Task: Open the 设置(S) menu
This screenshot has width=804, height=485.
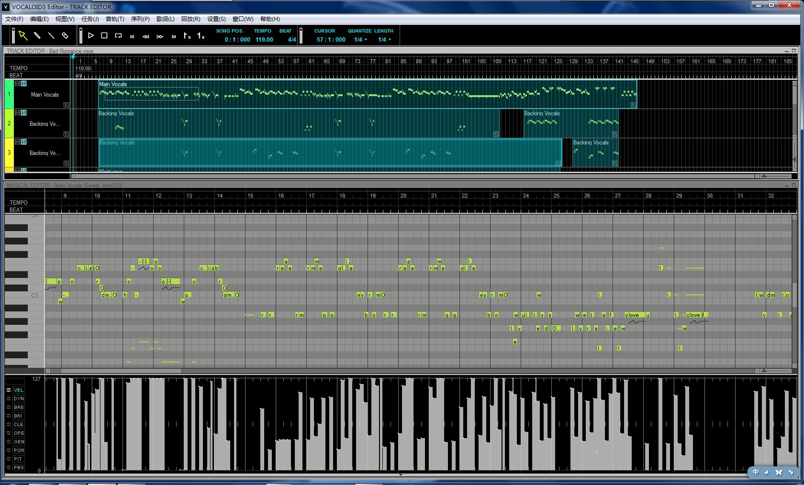Action: click(216, 19)
